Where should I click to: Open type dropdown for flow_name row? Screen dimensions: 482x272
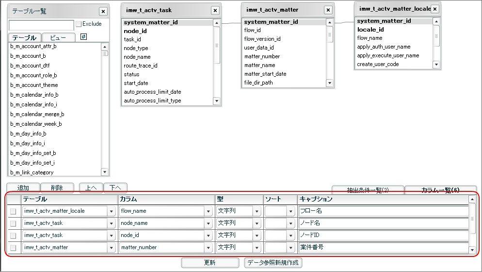257,211
